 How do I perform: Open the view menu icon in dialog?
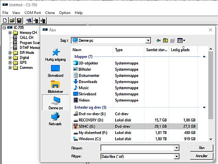click(181, 40)
